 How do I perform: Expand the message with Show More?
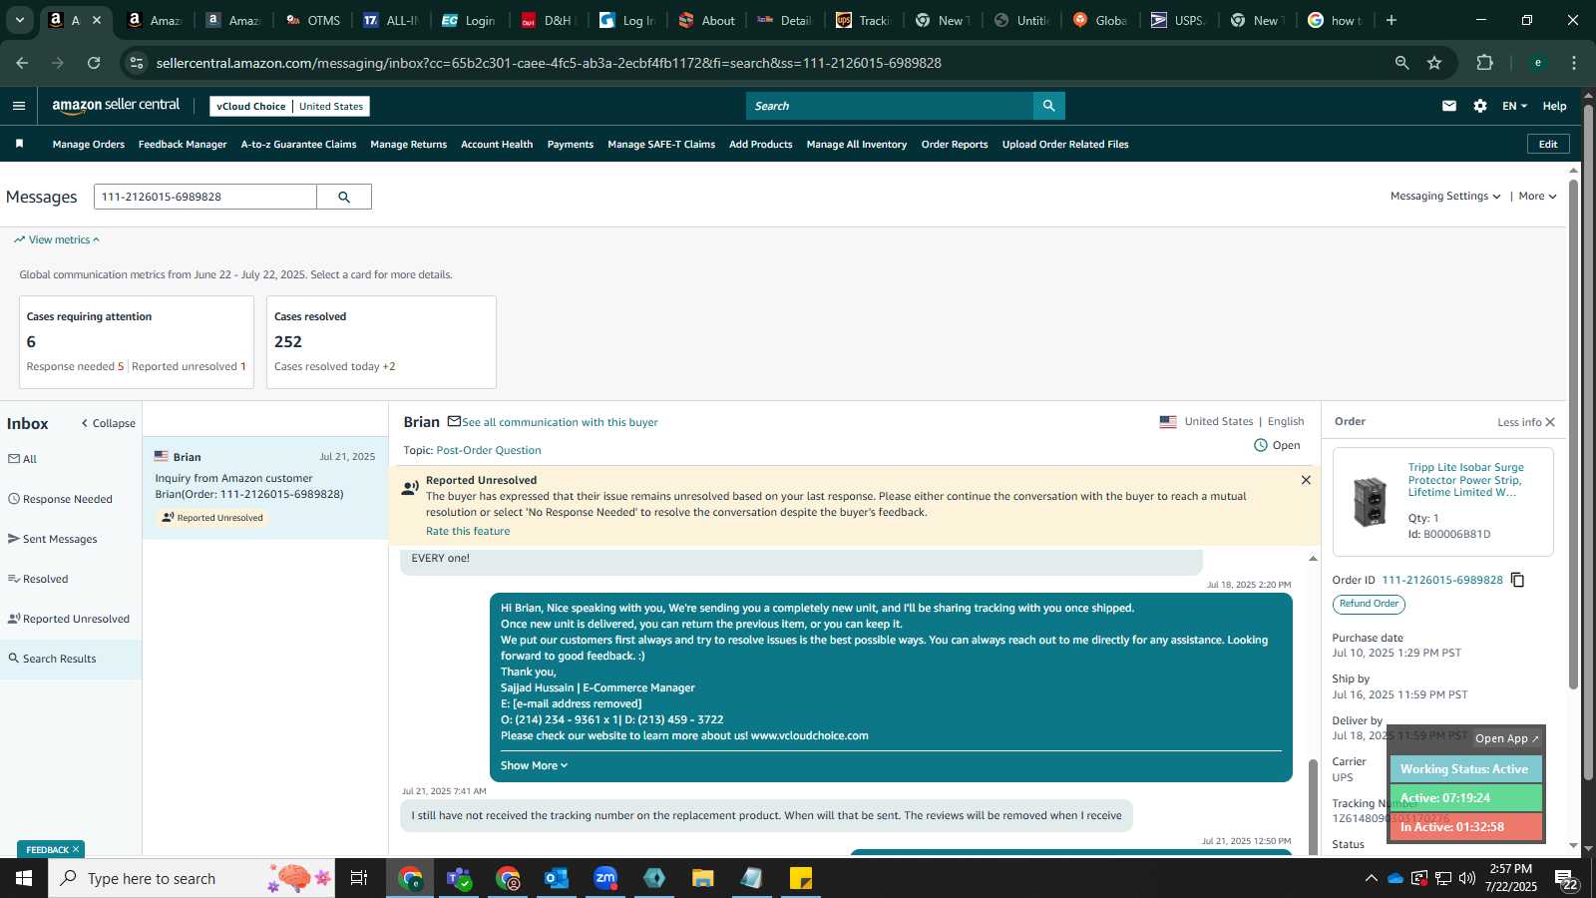coord(534,765)
